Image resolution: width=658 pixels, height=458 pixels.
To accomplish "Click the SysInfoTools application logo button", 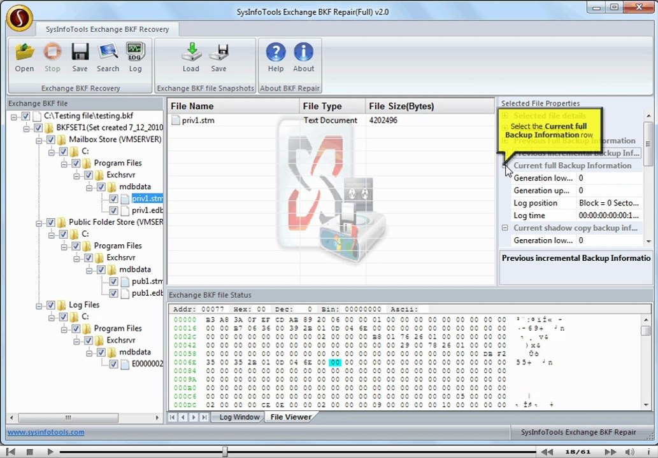I will (x=19, y=18).
